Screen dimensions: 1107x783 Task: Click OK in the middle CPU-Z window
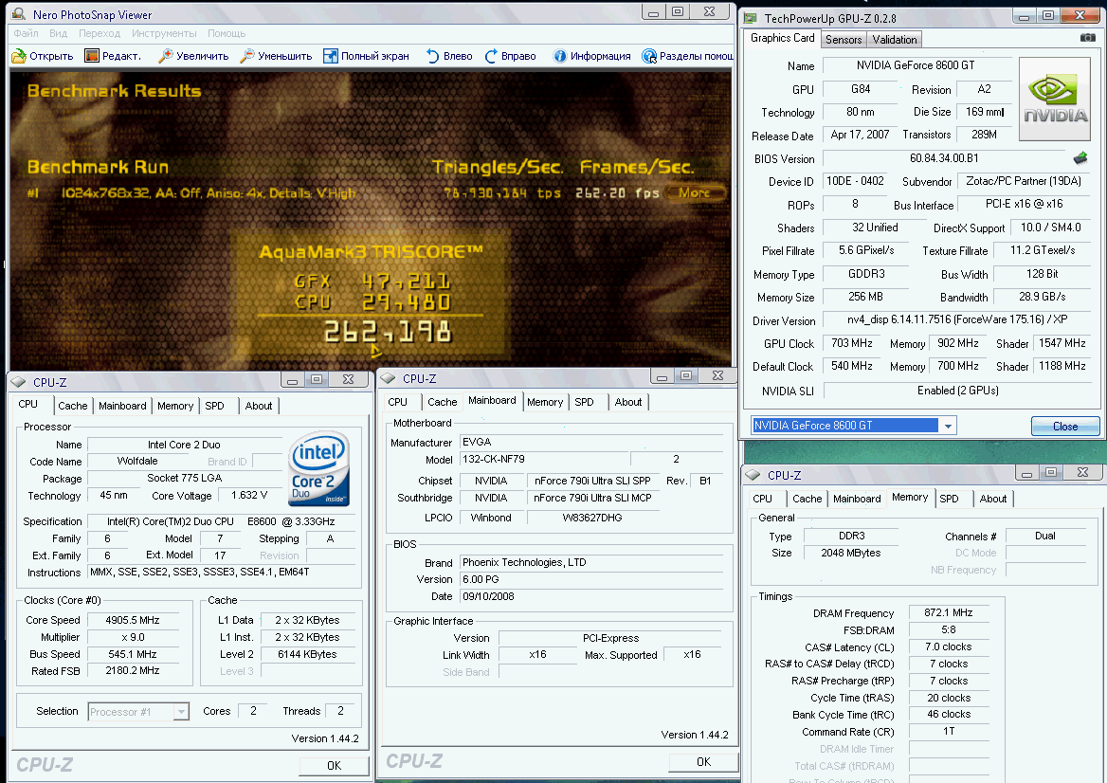point(704,762)
